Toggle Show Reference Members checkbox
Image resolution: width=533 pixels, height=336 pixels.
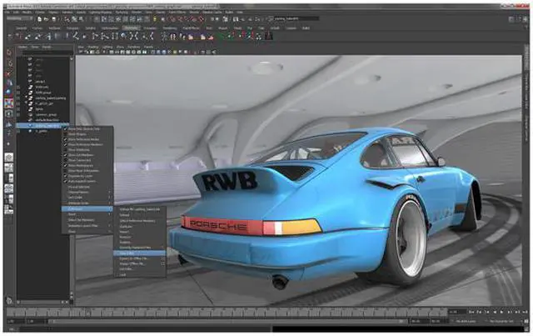[65, 145]
